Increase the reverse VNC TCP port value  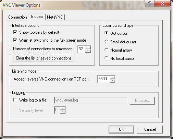[x=112, y=77]
